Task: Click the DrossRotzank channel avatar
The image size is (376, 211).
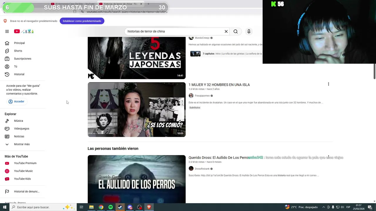Action: click(x=191, y=169)
